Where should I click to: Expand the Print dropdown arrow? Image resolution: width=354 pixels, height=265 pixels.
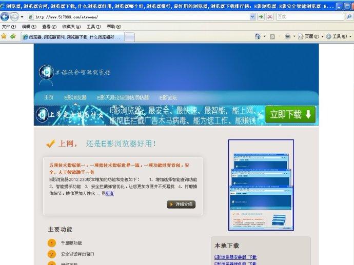294,36
